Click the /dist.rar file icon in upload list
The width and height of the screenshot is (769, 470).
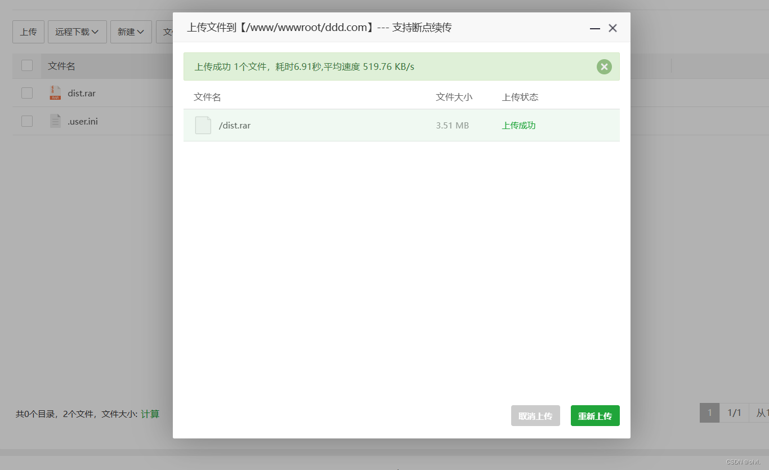pyautogui.click(x=203, y=125)
